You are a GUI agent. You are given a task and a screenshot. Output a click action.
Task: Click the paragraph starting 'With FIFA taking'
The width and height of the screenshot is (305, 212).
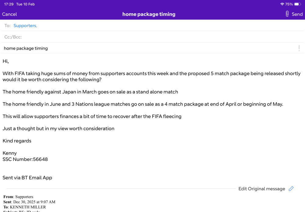pyautogui.click(x=152, y=77)
